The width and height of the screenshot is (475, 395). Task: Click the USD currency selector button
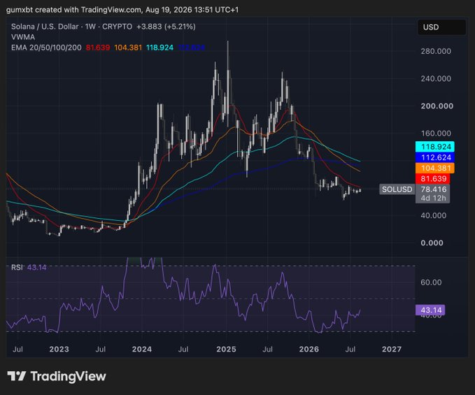(441, 27)
